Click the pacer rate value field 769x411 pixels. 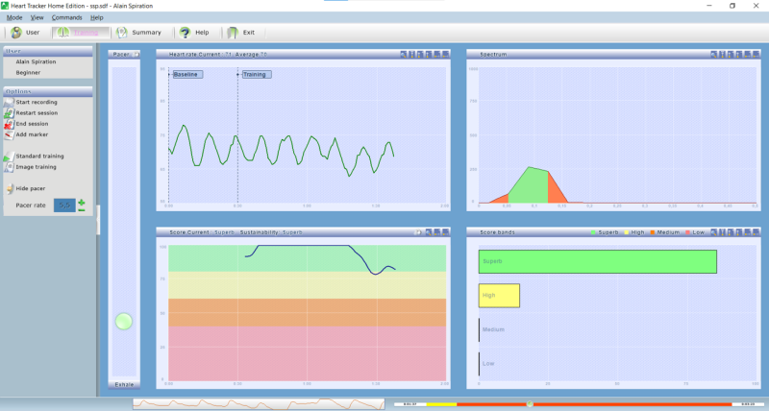click(64, 205)
